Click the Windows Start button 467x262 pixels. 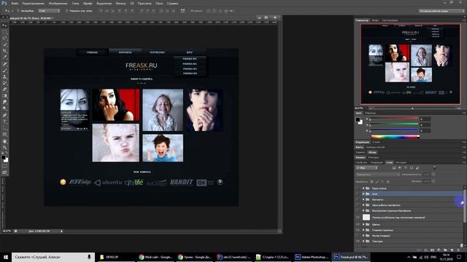click(6, 257)
